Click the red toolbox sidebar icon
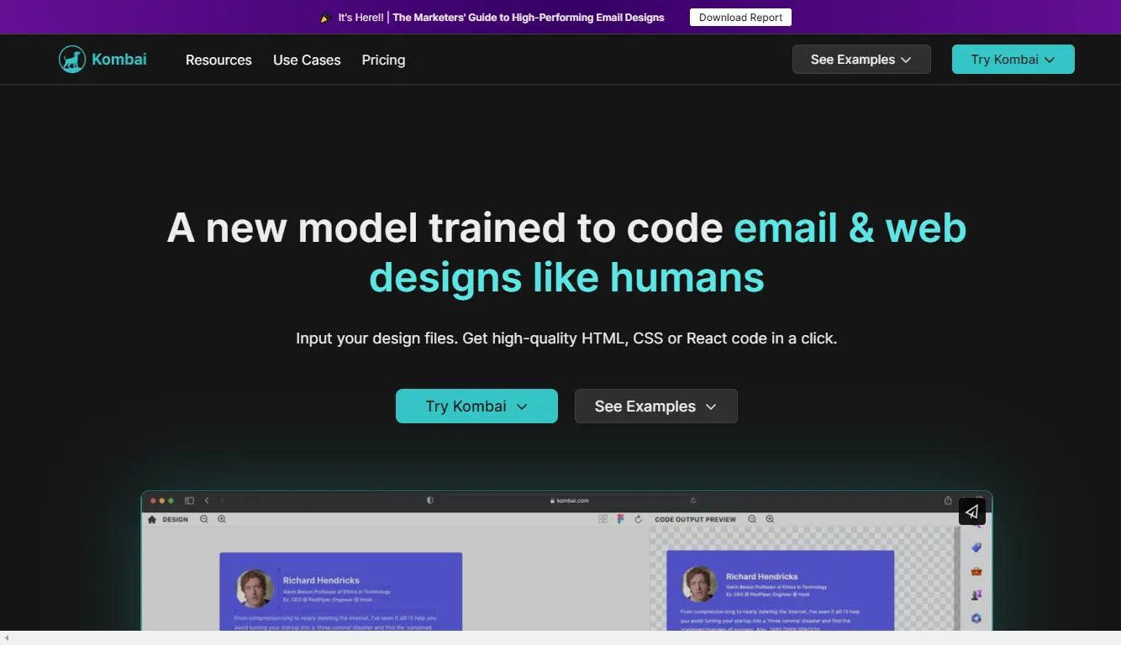Viewport: 1121px width, 645px height. point(976,571)
